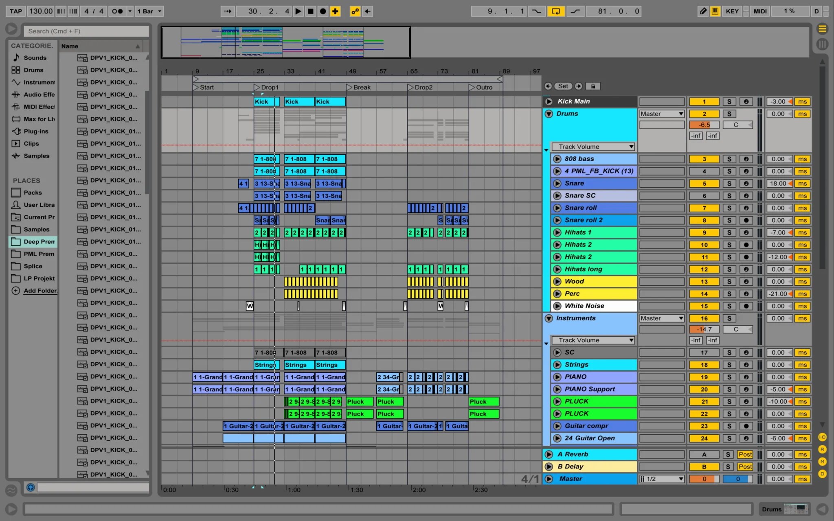This screenshot has width=834, height=521.
Task: Click Set locator button
Action: click(x=563, y=86)
